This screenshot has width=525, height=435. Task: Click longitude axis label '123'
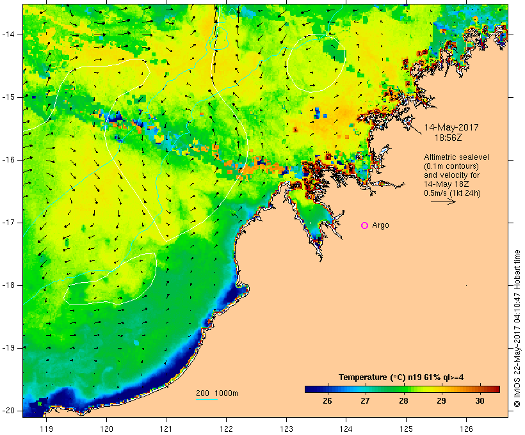286,429
